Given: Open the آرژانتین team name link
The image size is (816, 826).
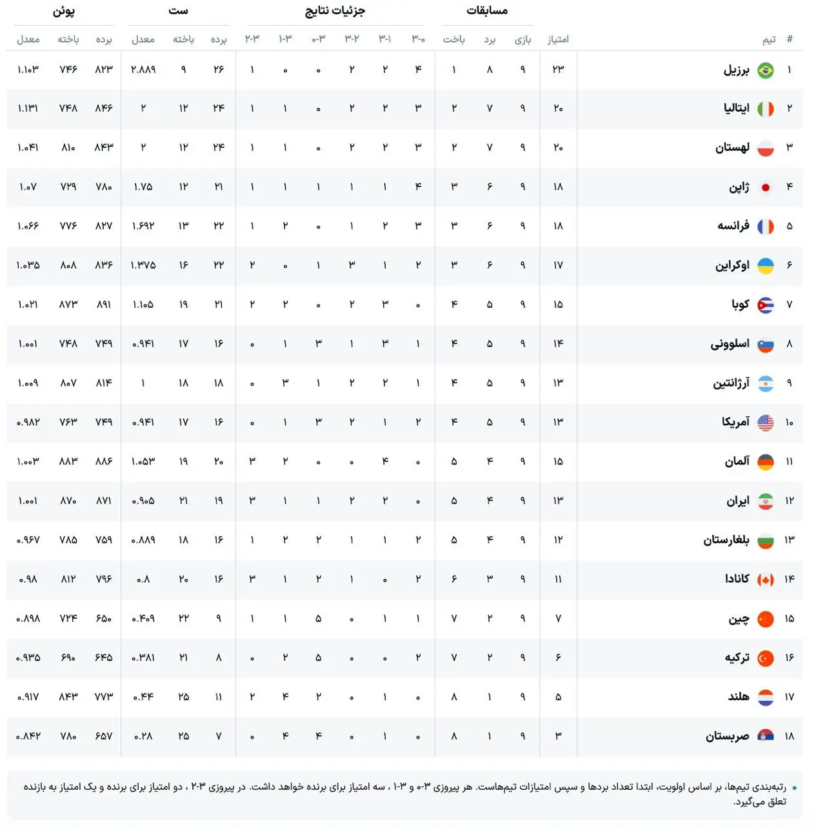Looking at the screenshot, I should [x=731, y=383].
